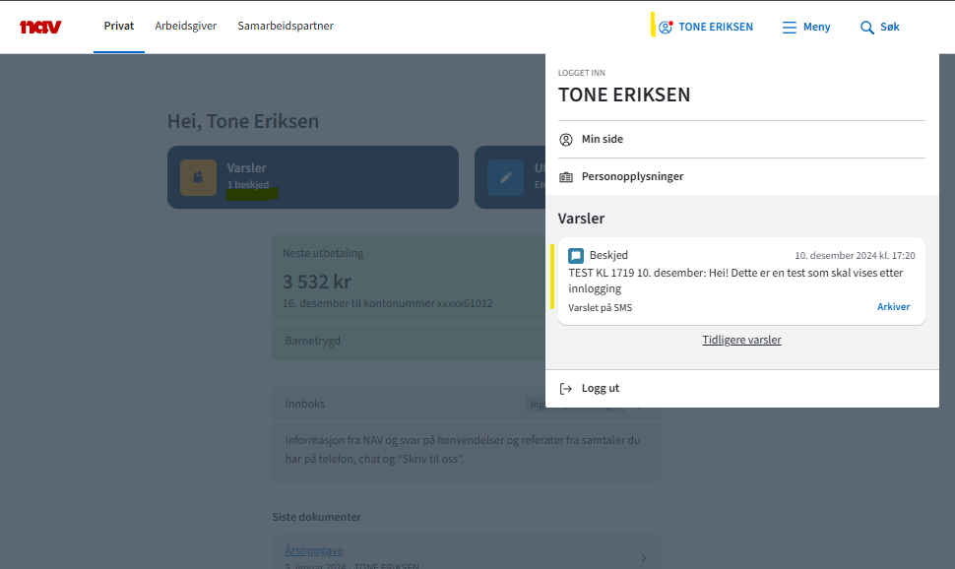Click Logg ut to sign out
Viewport: 955px width, 569px height.
[741, 389]
